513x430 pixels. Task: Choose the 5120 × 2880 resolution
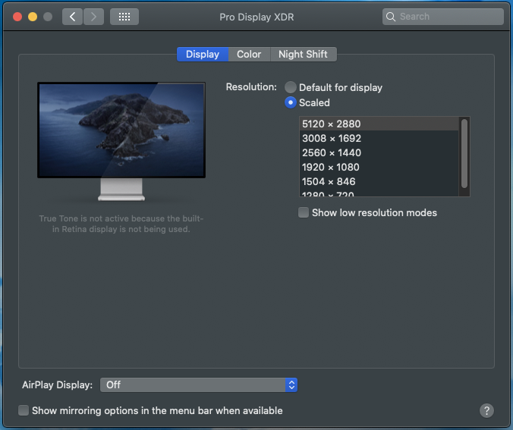pyautogui.click(x=379, y=124)
